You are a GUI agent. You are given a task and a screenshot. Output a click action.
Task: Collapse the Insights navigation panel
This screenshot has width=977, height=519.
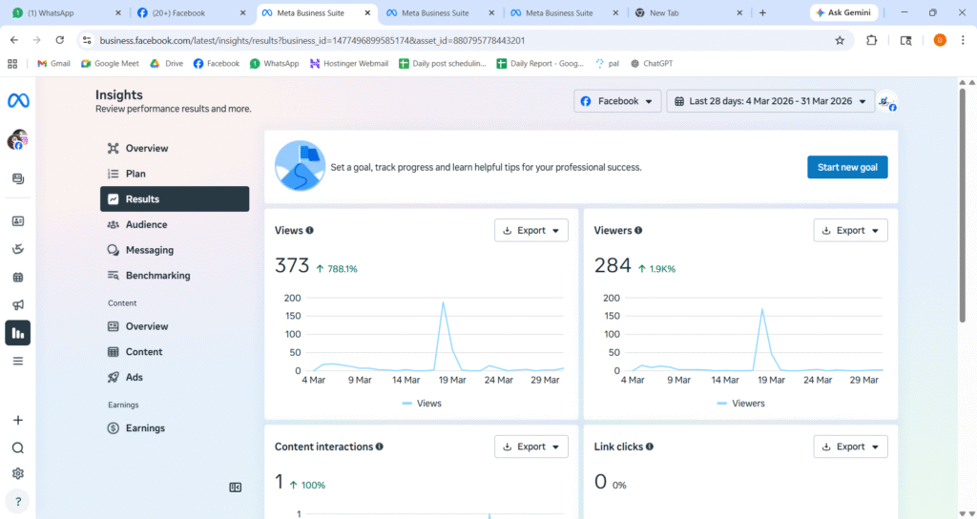[x=236, y=488]
